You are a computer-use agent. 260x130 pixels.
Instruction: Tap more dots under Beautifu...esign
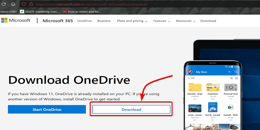coord(195,99)
